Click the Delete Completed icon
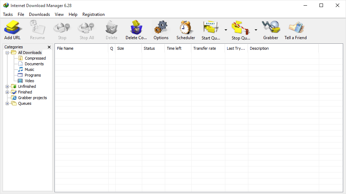This screenshot has height=194, width=346. (x=136, y=28)
